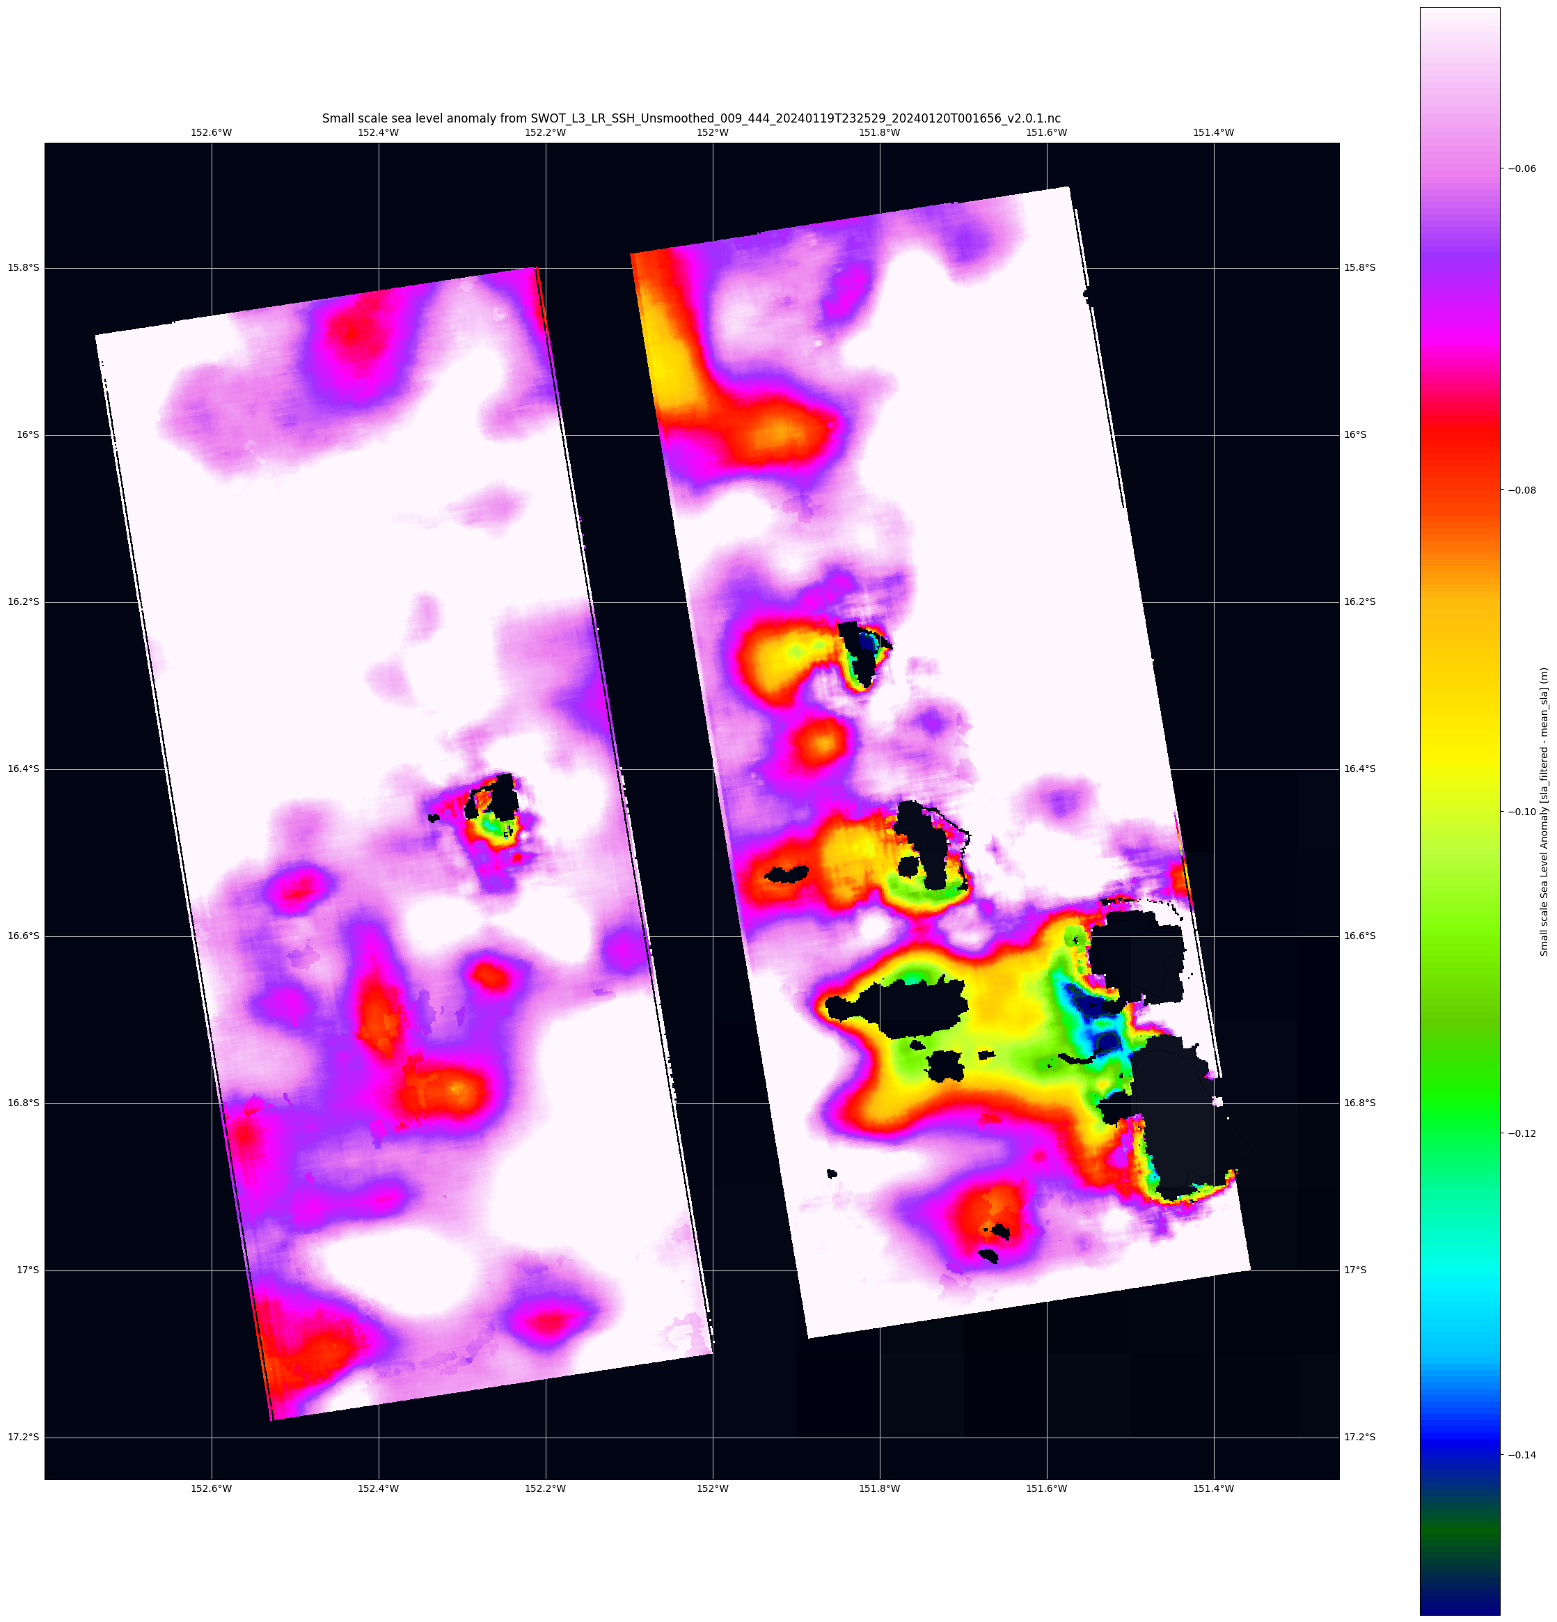Click the 152°W label on the bottom axis

[712, 1489]
